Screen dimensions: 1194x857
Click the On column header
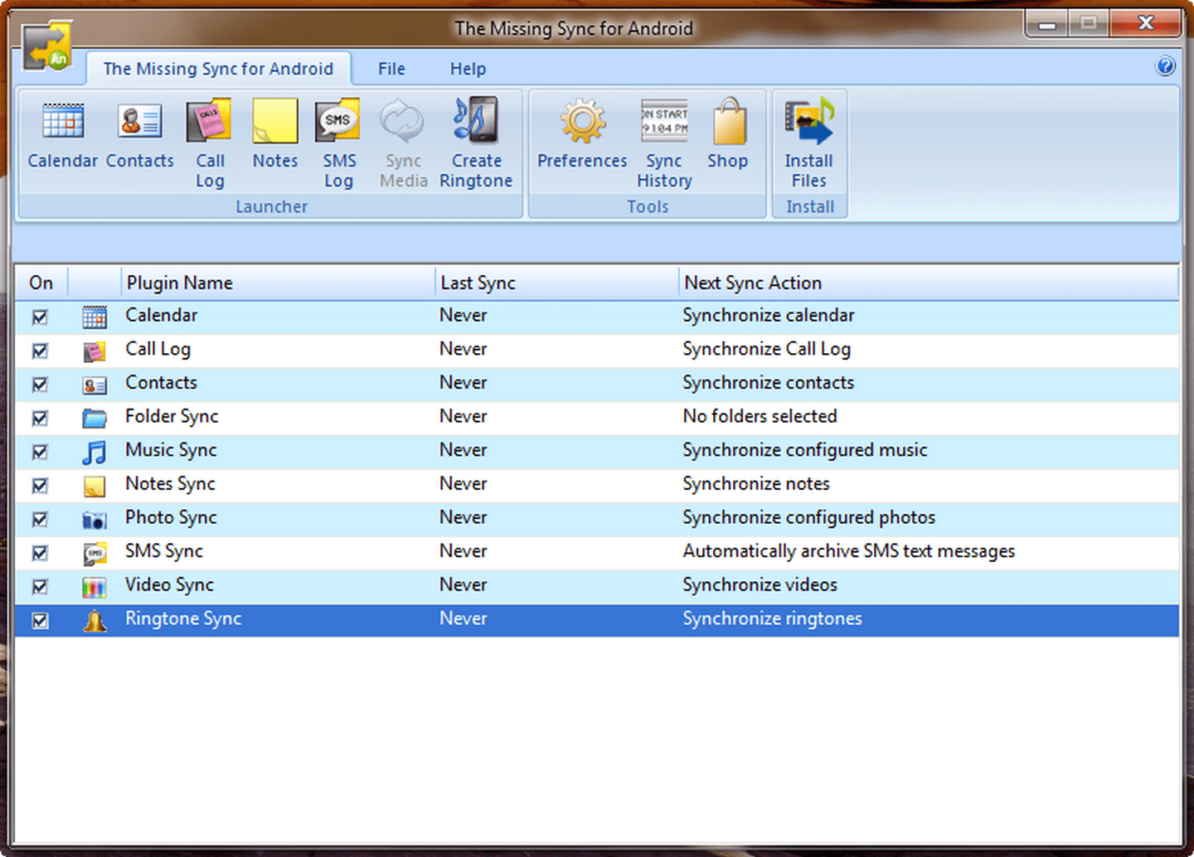pos(41,283)
